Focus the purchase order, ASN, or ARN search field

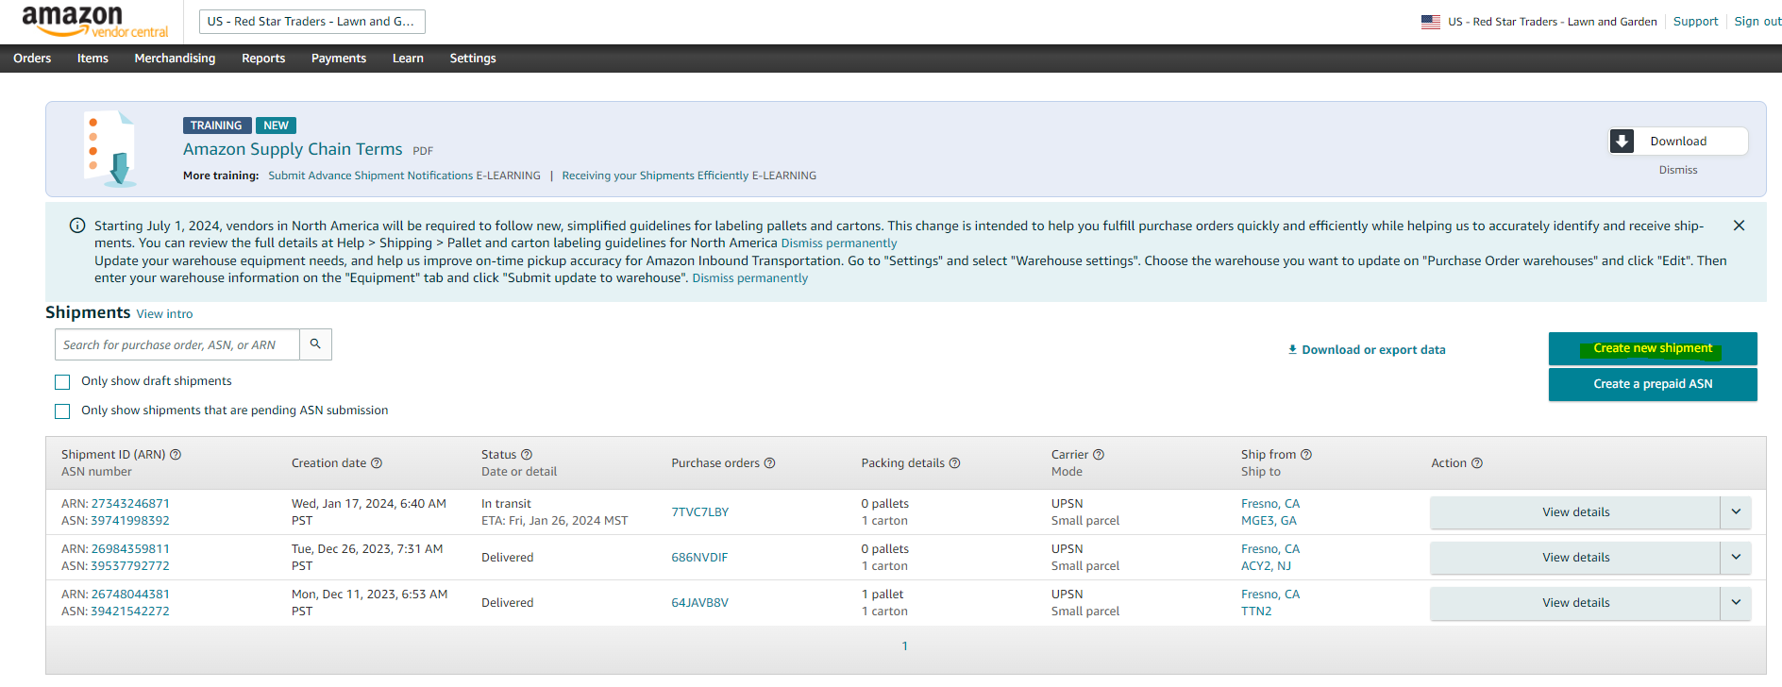177,344
